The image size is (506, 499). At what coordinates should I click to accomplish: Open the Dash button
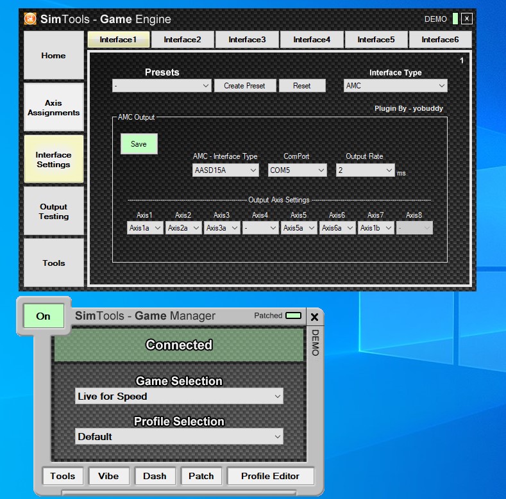[155, 476]
